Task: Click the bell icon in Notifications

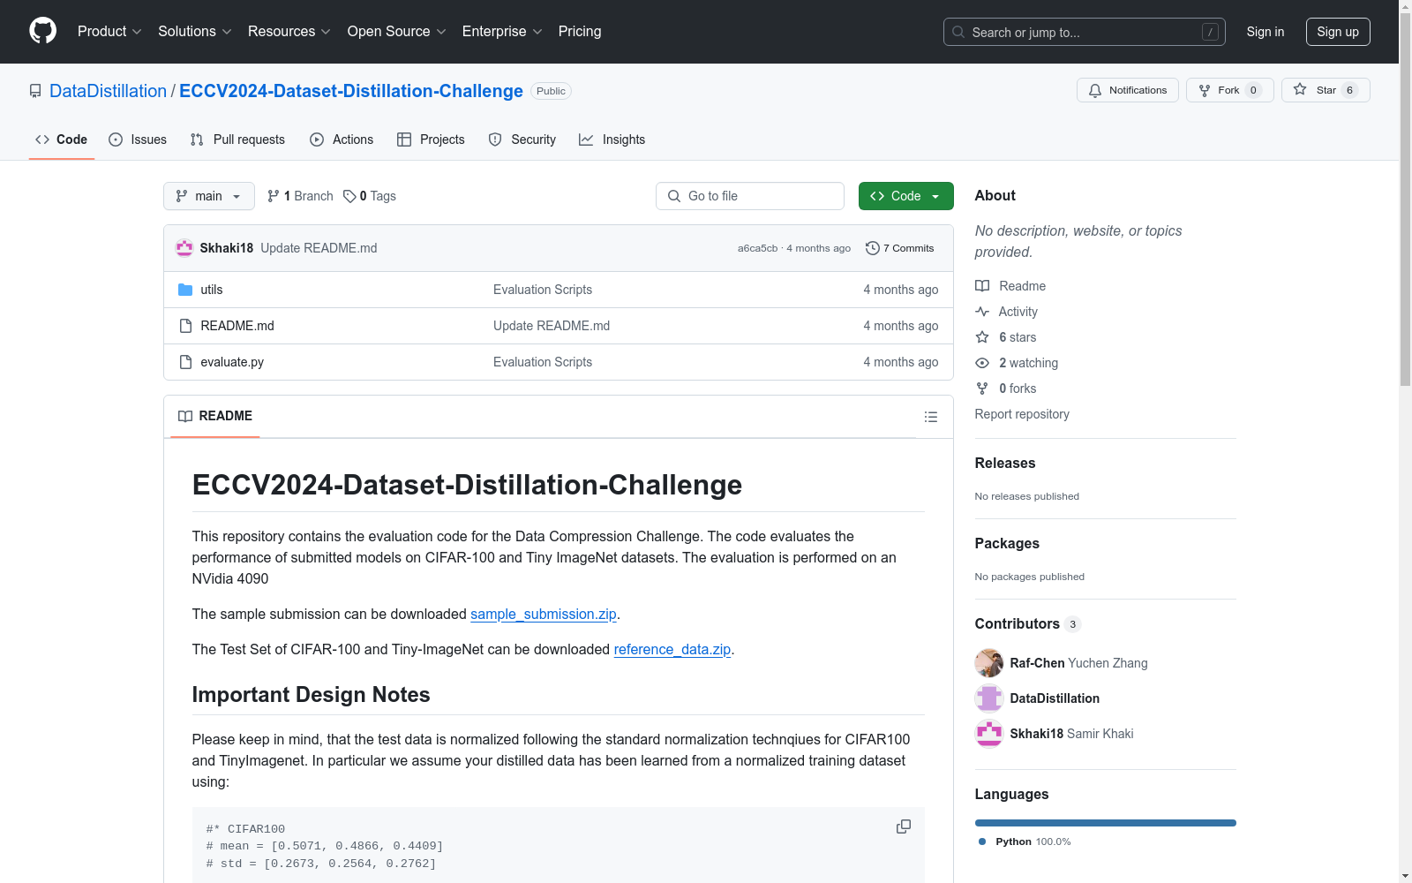Action: 1095,90
